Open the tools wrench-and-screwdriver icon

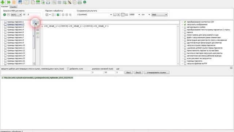(x=69, y=2)
